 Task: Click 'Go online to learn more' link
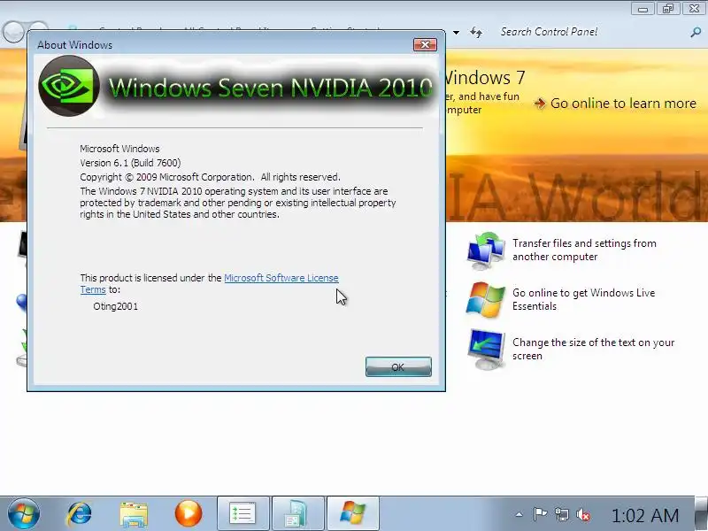click(x=623, y=104)
